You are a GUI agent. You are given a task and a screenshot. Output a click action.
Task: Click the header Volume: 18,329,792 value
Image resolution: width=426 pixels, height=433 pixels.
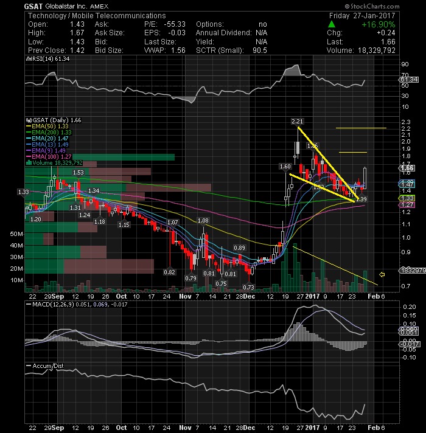[377, 50]
